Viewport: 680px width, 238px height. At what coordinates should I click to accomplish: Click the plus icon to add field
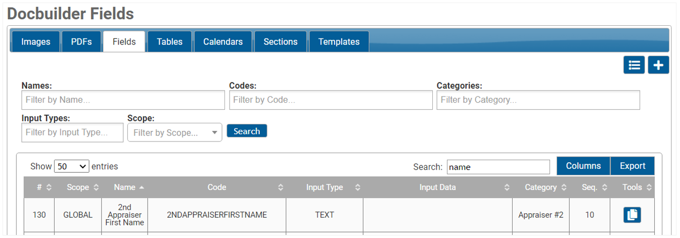pyautogui.click(x=658, y=65)
